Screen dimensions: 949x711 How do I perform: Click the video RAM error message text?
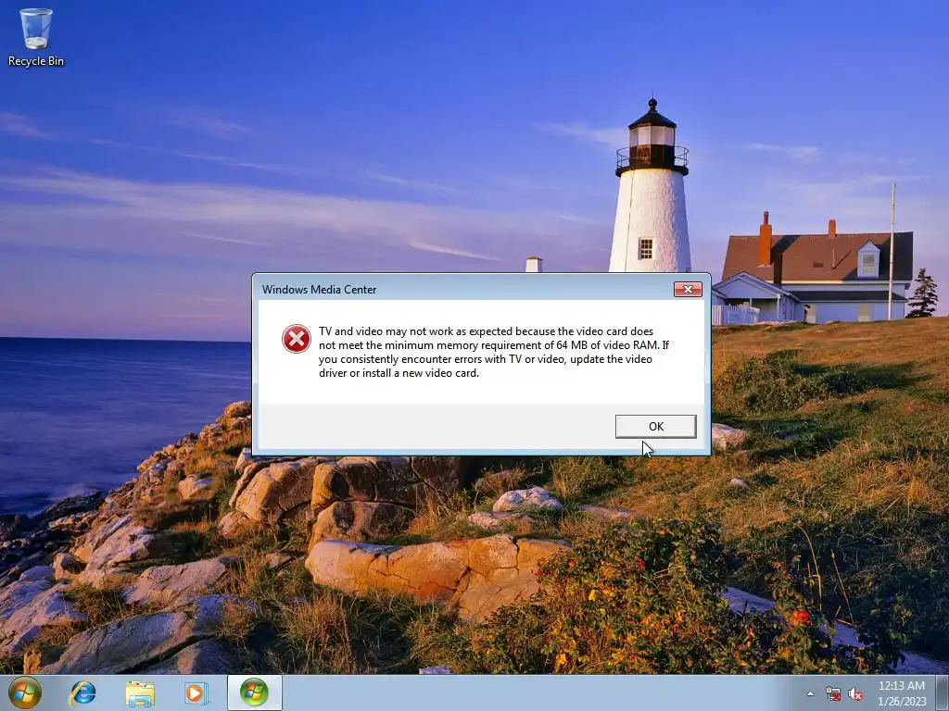click(x=494, y=352)
